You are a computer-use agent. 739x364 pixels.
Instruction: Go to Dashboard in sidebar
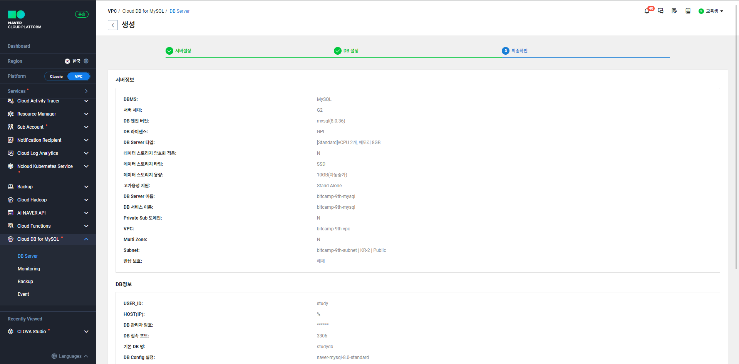(19, 46)
